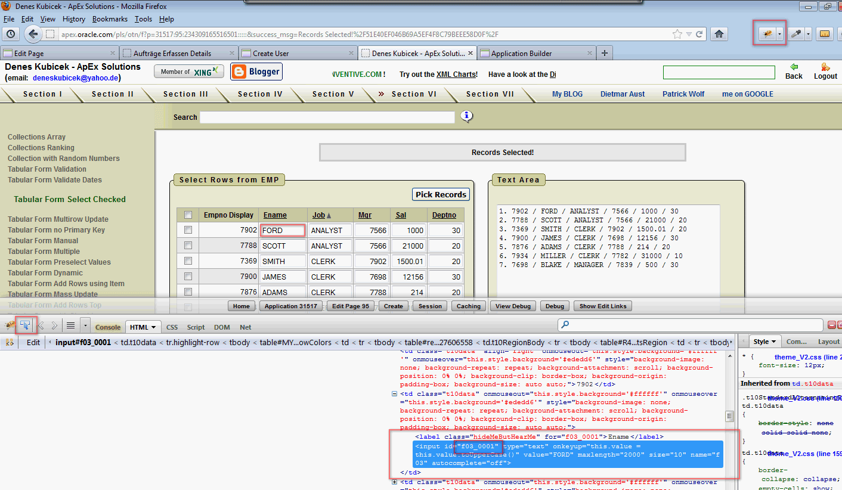This screenshot has width=842, height=490.
Task: Check the row checkbox for ADAMS
Action: point(188,292)
